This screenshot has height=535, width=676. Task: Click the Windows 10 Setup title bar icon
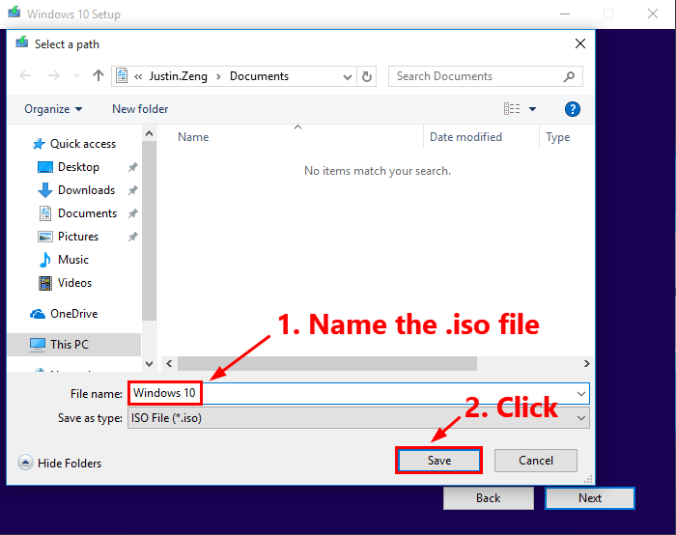coord(14,12)
